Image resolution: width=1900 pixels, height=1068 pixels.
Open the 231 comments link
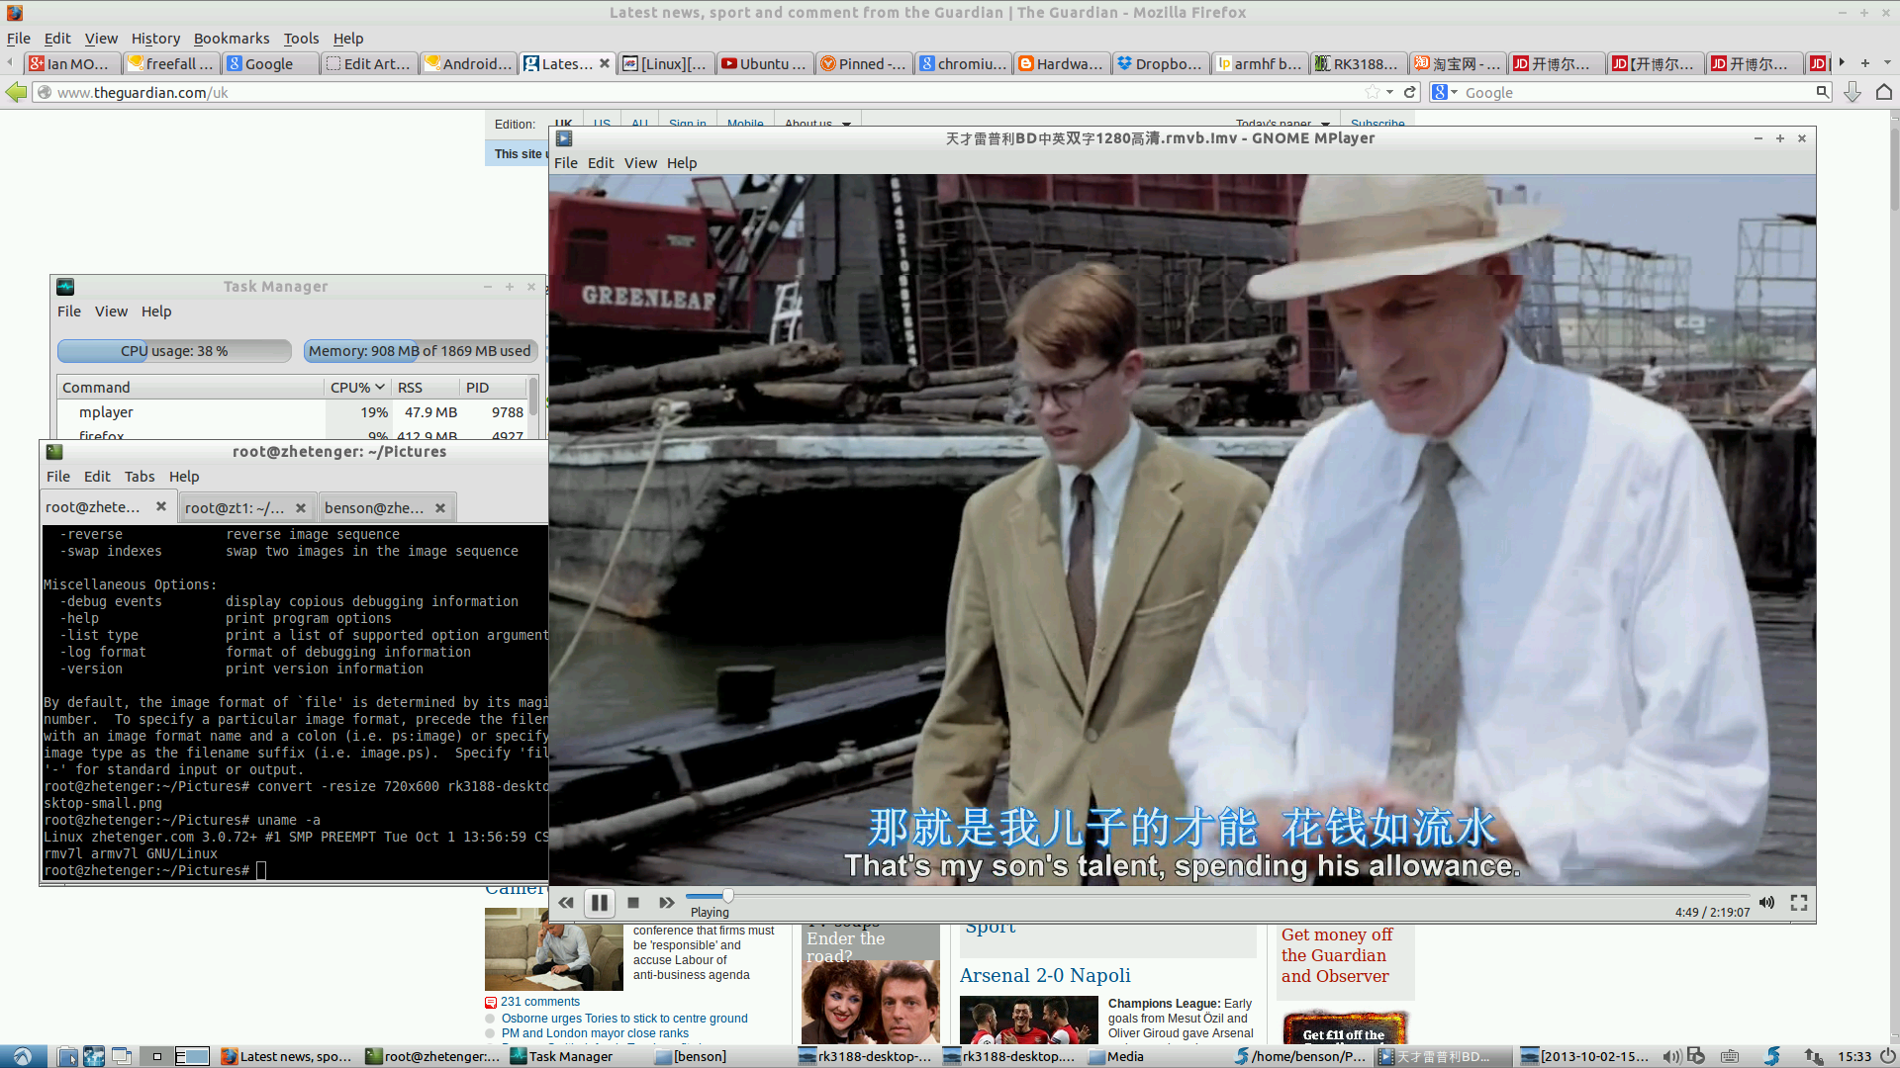tap(540, 1002)
